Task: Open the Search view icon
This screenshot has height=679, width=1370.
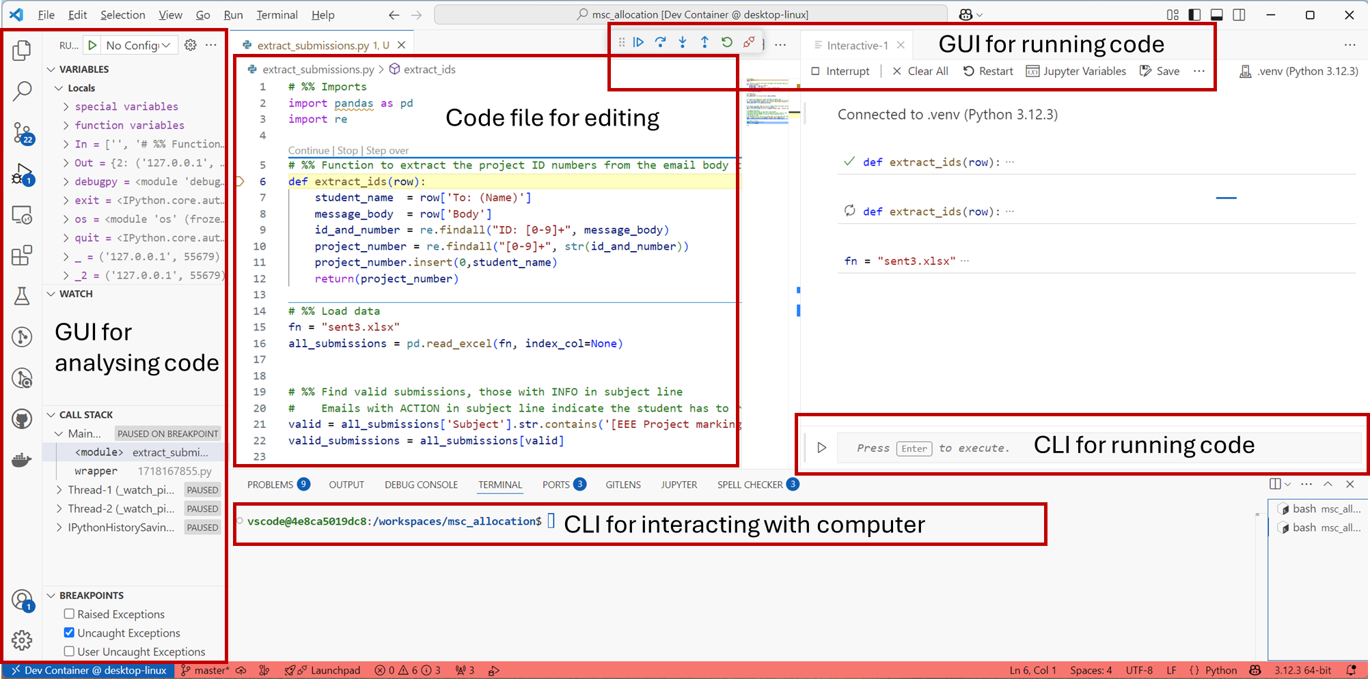Action: (x=22, y=91)
